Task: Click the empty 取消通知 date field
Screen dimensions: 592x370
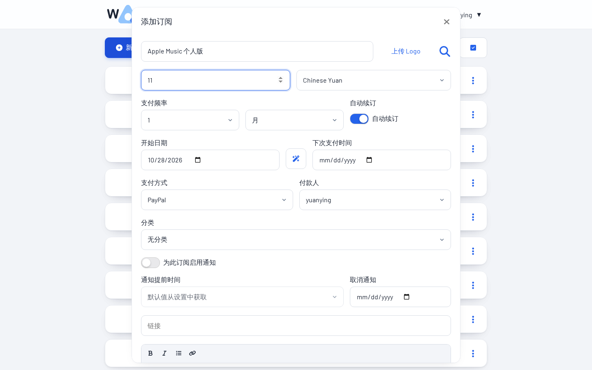Action: point(400,297)
